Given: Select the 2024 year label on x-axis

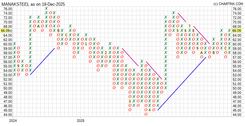Looking at the screenshot, I should [x=13, y=121].
